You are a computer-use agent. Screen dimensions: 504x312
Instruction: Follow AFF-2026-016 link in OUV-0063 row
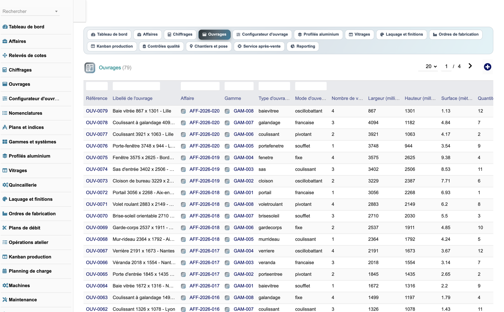[x=204, y=297]
